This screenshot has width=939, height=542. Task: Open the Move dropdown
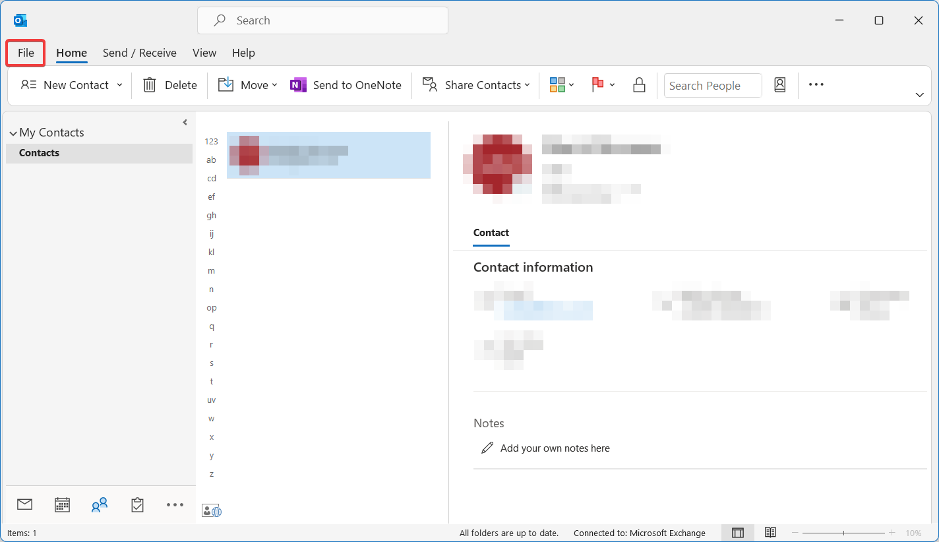pyautogui.click(x=248, y=85)
